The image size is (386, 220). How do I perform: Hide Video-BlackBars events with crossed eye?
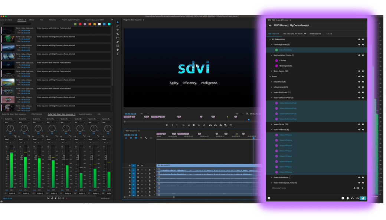tap(363, 92)
